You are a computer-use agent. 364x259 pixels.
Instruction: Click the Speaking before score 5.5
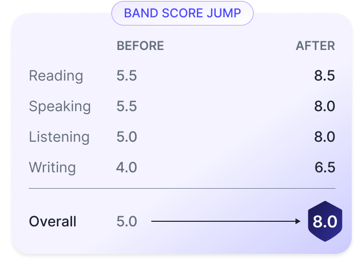127,107
